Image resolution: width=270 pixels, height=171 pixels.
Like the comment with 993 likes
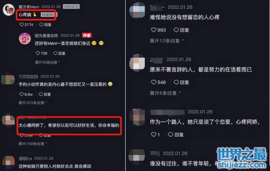(154, 30)
